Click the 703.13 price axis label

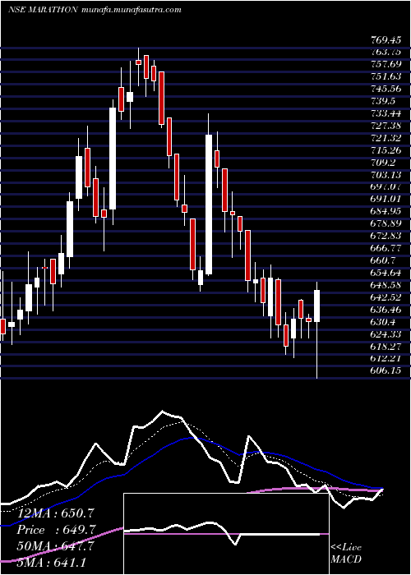pos(386,174)
